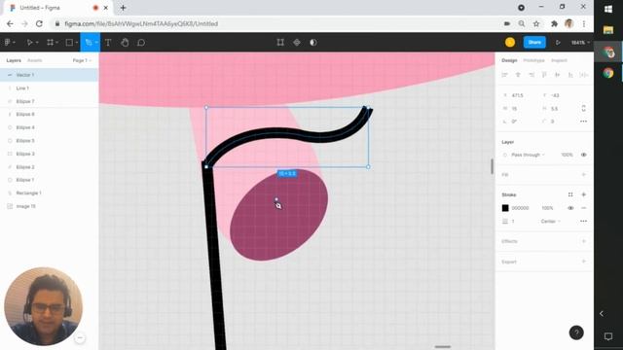Switch to the Assets tab

click(35, 60)
